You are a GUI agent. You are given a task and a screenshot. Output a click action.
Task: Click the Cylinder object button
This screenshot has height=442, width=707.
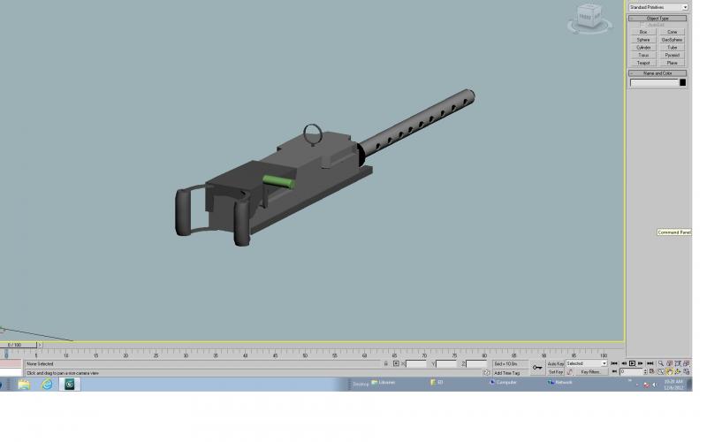[x=643, y=48]
